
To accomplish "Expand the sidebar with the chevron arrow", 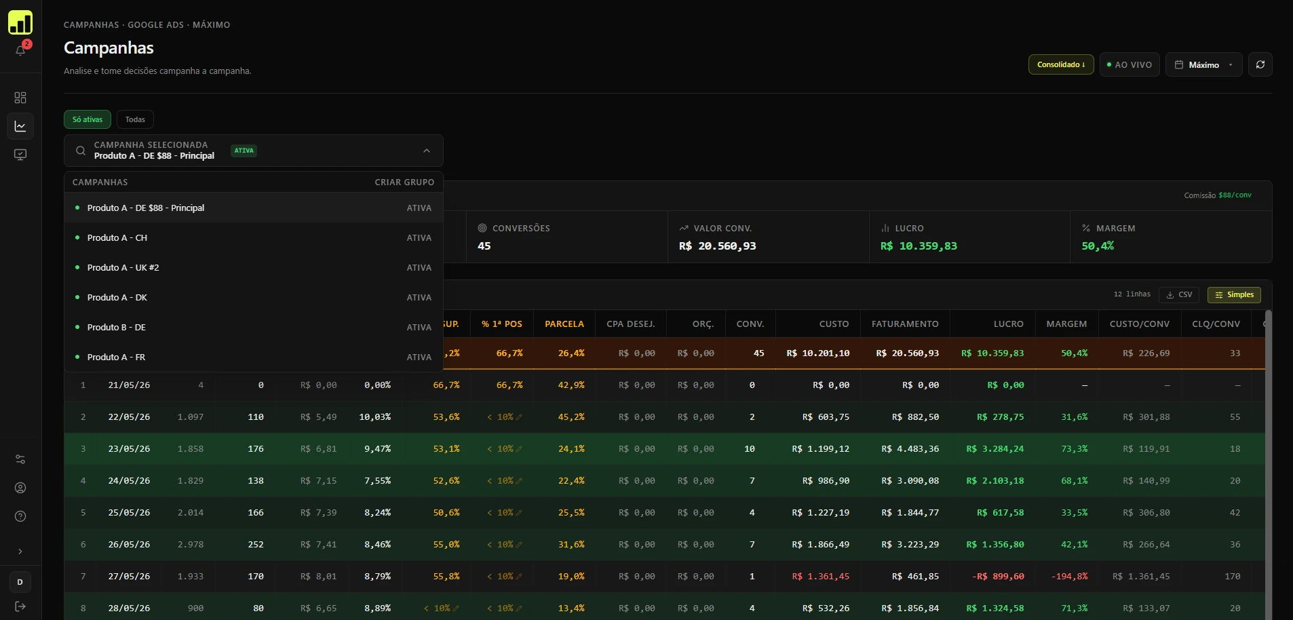I will pyautogui.click(x=20, y=551).
